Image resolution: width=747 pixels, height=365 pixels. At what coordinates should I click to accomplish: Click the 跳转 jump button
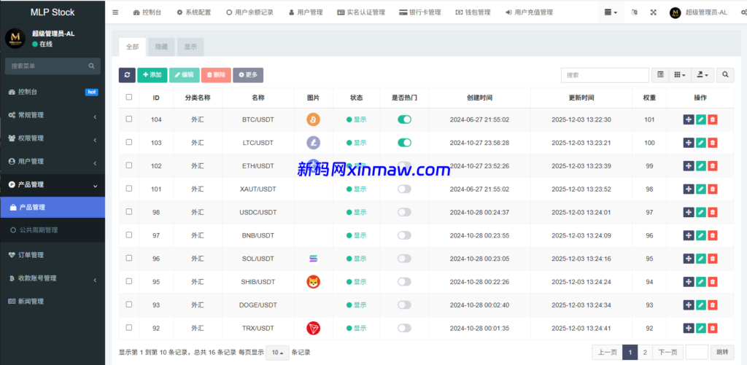pyautogui.click(x=722, y=352)
